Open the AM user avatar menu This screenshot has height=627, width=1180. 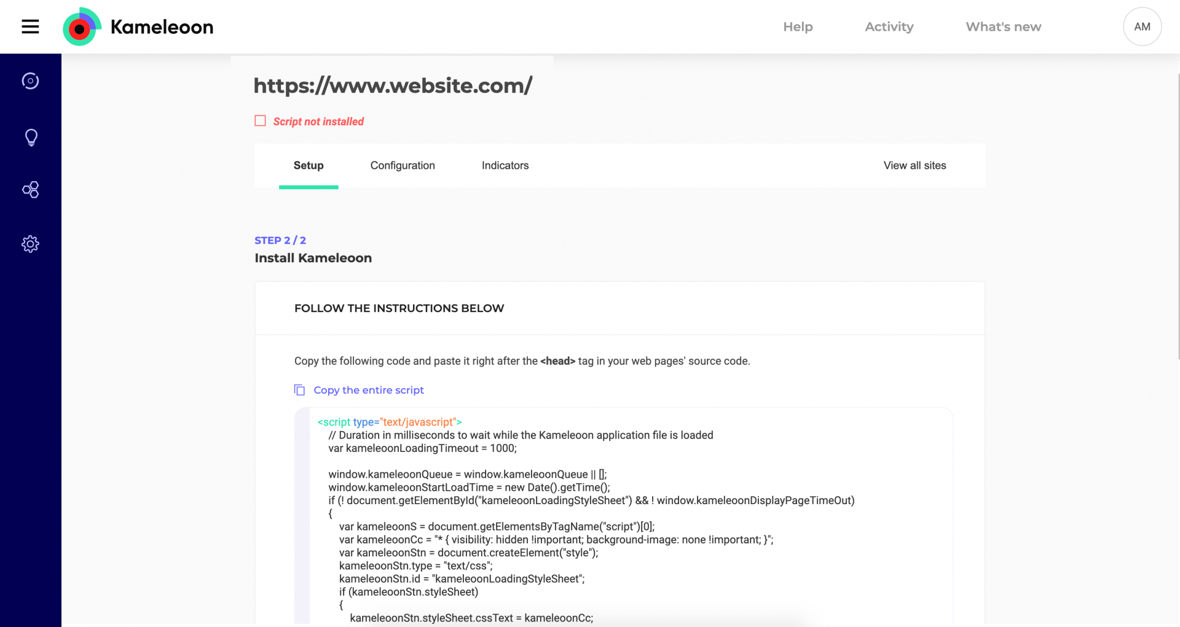click(x=1142, y=26)
